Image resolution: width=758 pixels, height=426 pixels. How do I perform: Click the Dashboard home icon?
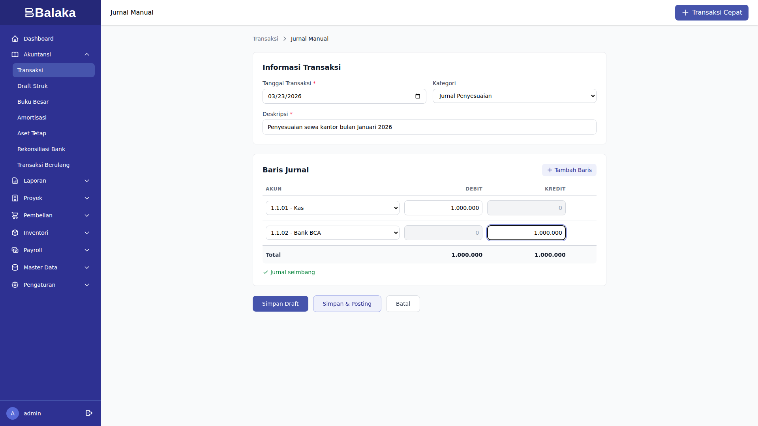[x=15, y=39]
